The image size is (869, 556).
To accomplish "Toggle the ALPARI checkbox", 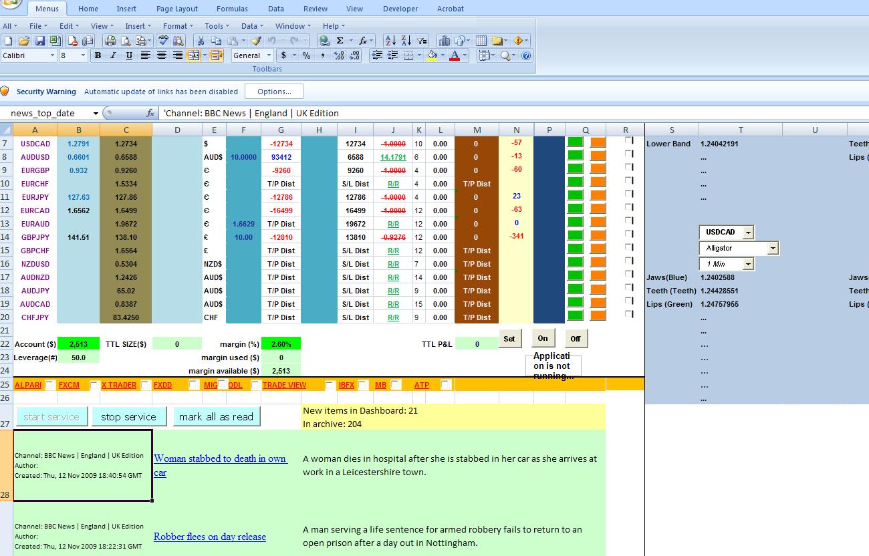I will click(49, 385).
